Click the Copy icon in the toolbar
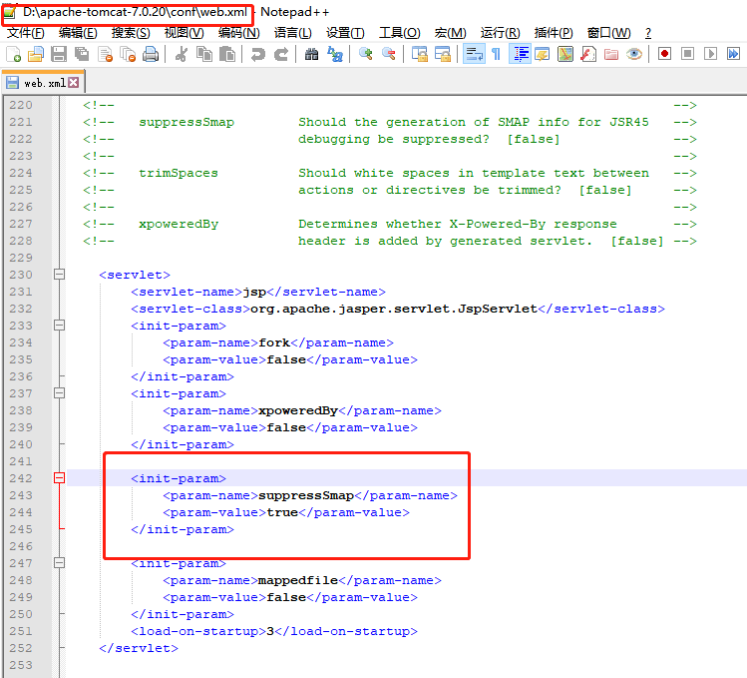Viewport: 747px width, 678px height. click(x=204, y=54)
